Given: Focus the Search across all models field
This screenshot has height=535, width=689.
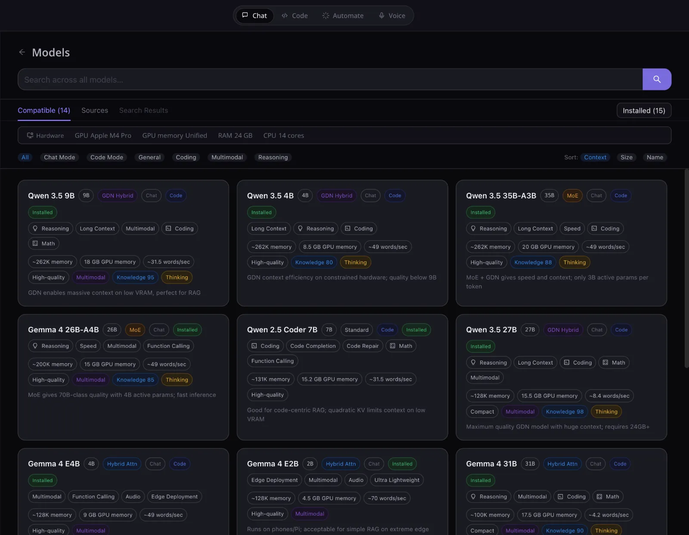Looking at the screenshot, I should [330, 79].
